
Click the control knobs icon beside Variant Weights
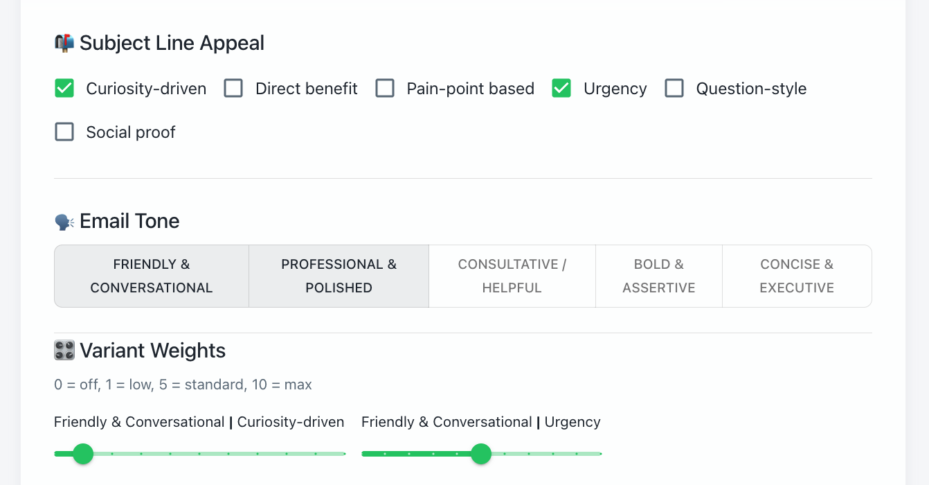(x=64, y=350)
